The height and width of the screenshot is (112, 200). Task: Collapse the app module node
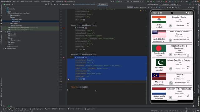coord(3,7)
